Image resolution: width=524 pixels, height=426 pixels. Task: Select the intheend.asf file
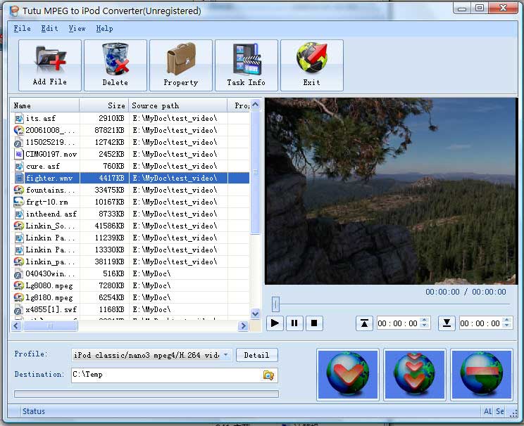[130, 214]
